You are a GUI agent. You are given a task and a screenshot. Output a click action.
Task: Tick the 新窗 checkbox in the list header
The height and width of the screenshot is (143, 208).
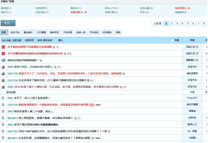(173, 40)
